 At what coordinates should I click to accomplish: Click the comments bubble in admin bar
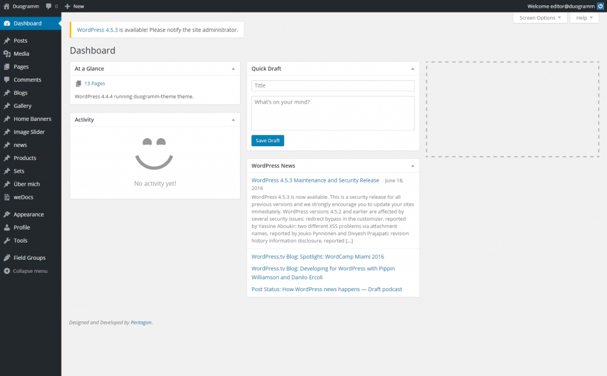tap(49, 6)
